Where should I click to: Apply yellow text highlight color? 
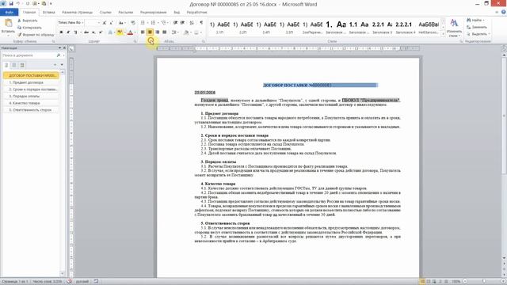pyautogui.click(x=120, y=32)
